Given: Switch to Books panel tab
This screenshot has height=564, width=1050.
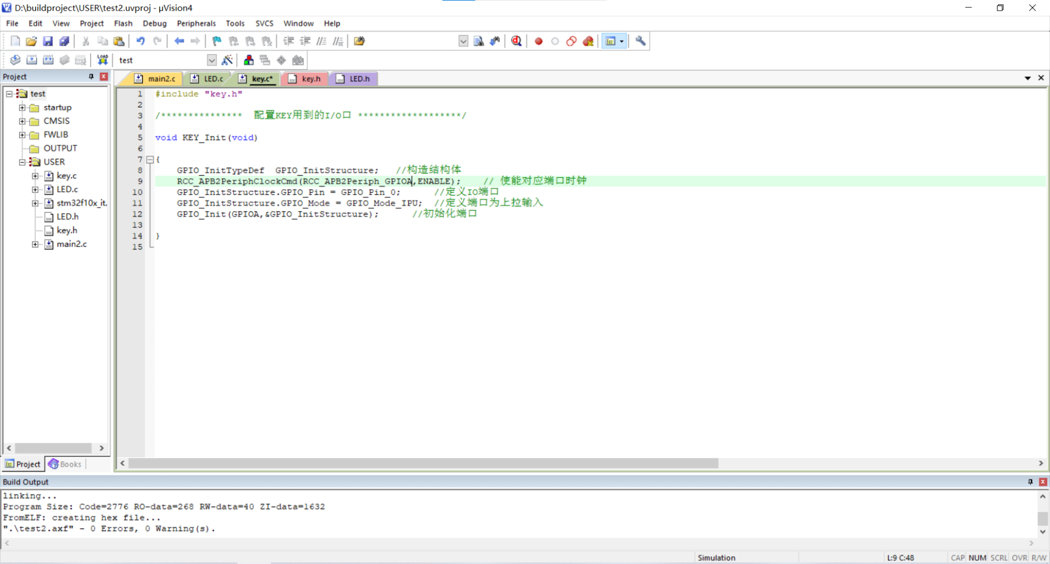Looking at the screenshot, I should point(65,464).
